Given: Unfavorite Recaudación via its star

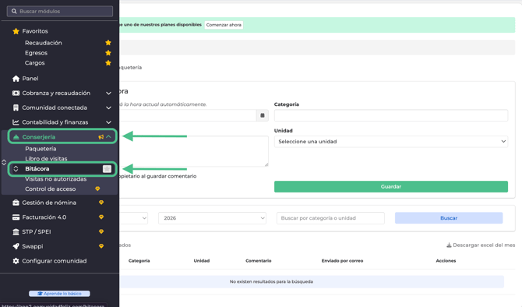Looking at the screenshot, I should [x=108, y=43].
